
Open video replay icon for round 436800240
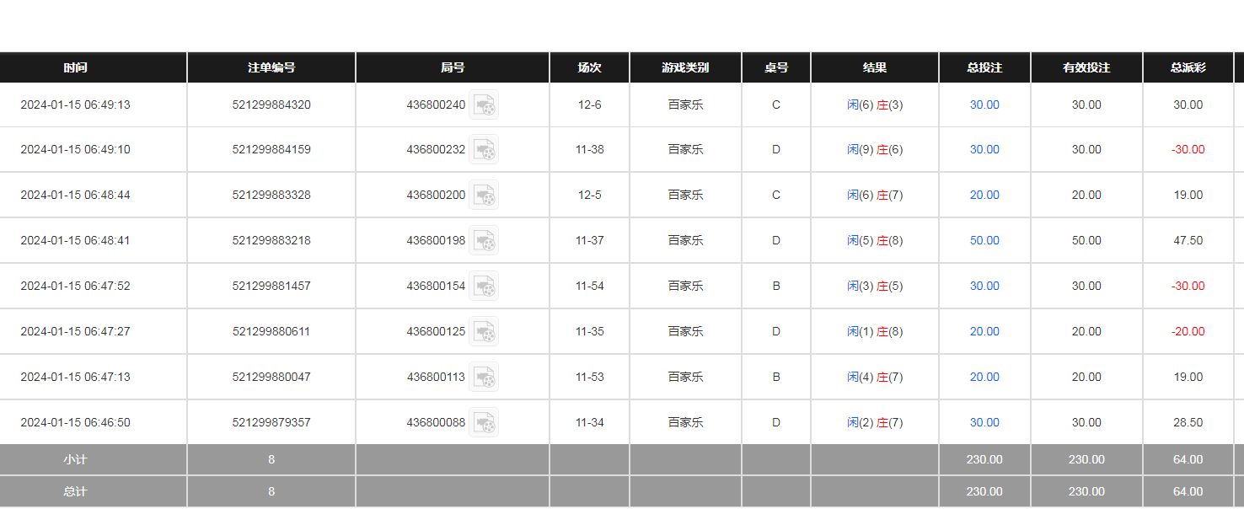click(x=484, y=104)
